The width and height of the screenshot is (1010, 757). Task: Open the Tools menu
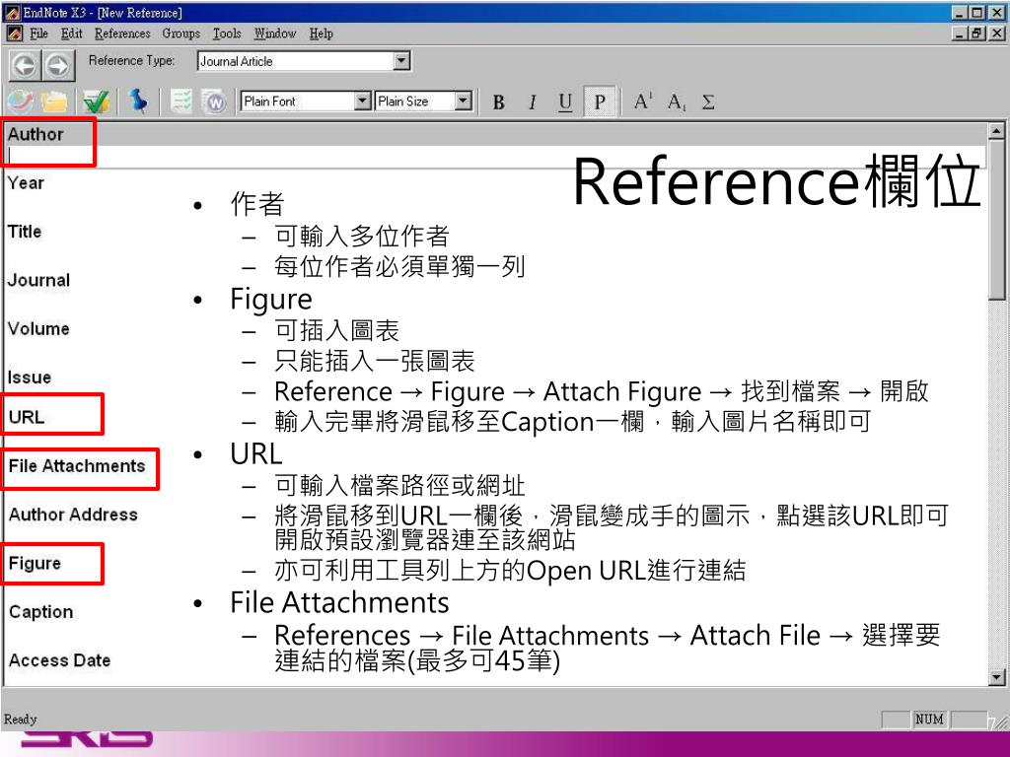227,34
